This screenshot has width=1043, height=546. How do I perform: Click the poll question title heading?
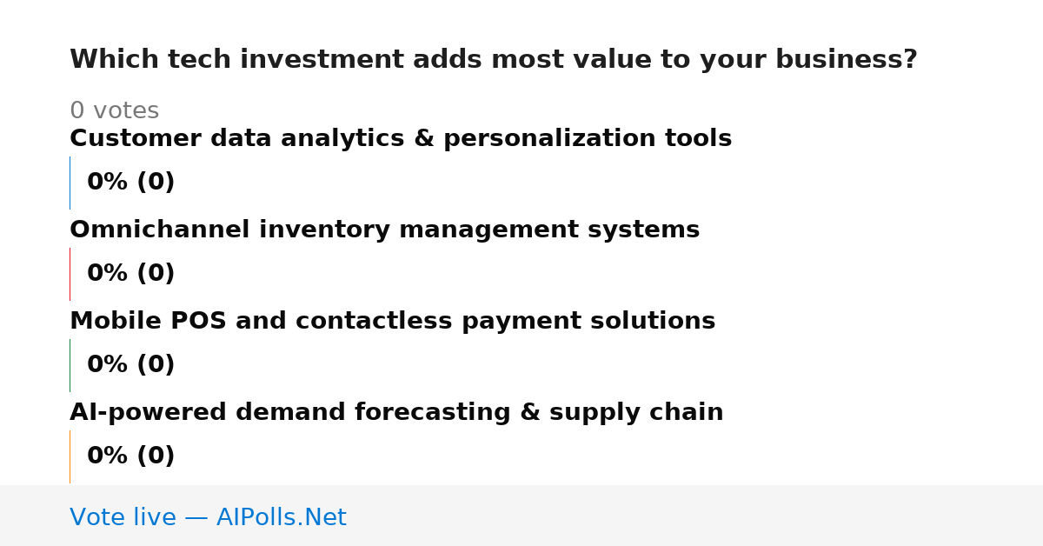[x=494, y=60]
